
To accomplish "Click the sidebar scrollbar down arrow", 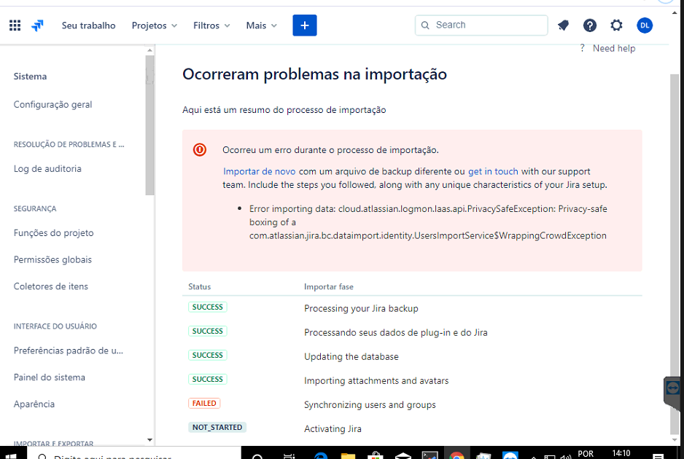I will (x=149, y=441).
